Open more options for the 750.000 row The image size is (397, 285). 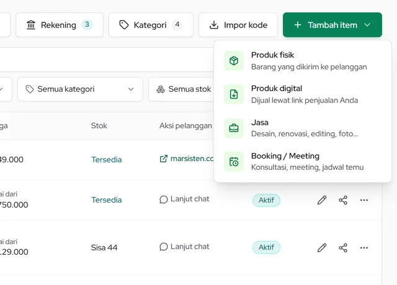click(364, 200)
